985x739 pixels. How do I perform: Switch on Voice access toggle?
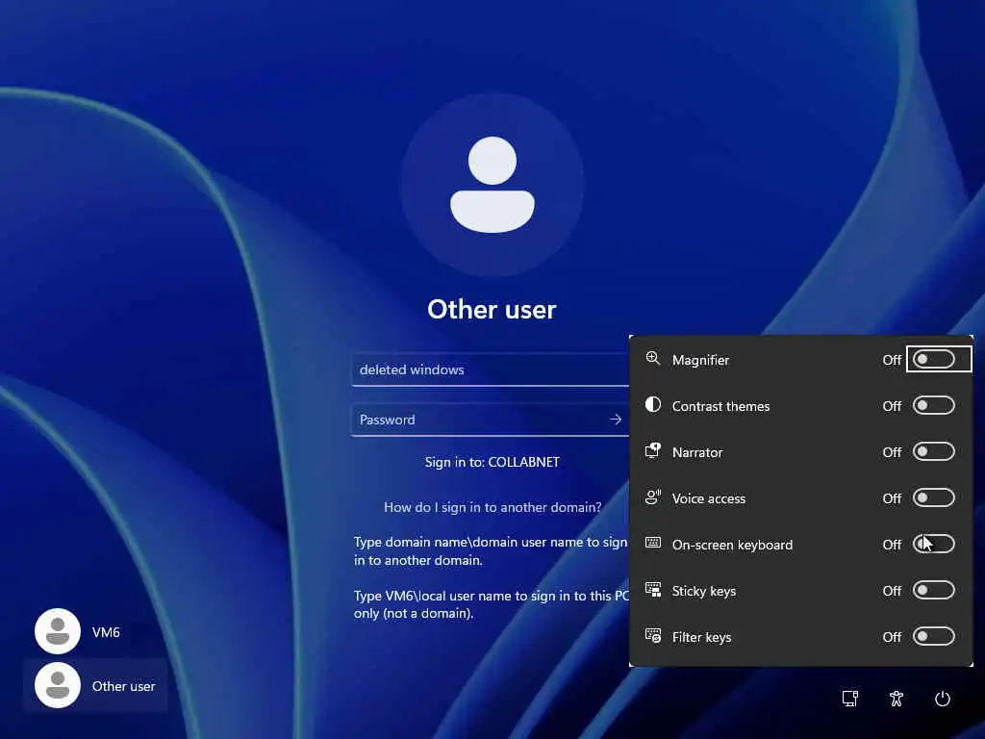point(933,497)
